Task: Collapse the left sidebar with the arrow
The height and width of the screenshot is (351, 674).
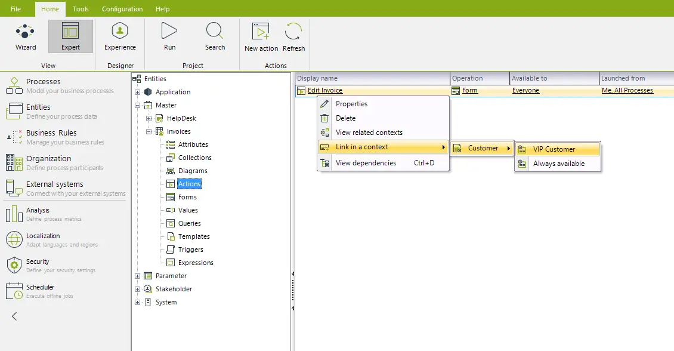Action: 14,316
